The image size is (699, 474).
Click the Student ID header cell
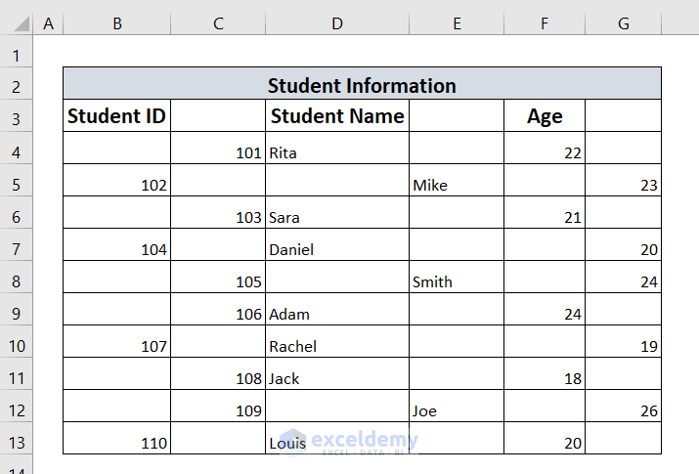[116, 116]
